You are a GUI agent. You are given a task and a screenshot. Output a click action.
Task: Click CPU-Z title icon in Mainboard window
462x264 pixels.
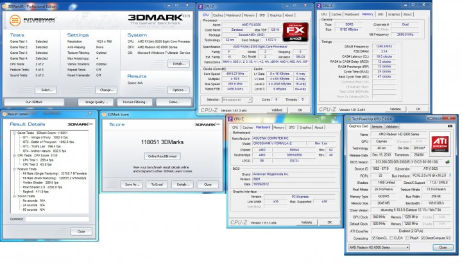click(230, 119)
